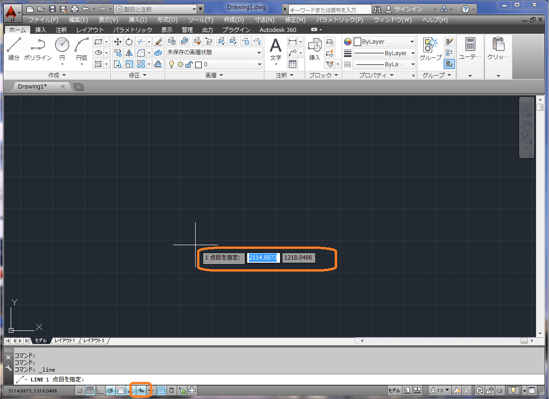Toggle layer 0 lock icon
The height and width of the screenshot is (399, 549).
pos(189,64)
